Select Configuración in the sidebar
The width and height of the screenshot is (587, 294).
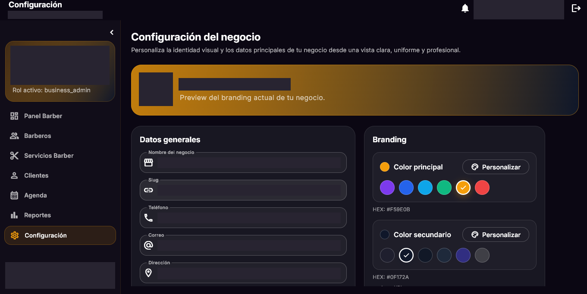60,235
